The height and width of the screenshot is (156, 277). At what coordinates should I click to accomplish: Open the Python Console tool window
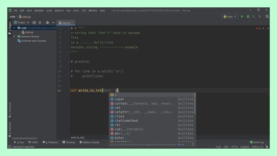[x=90, y=142]
